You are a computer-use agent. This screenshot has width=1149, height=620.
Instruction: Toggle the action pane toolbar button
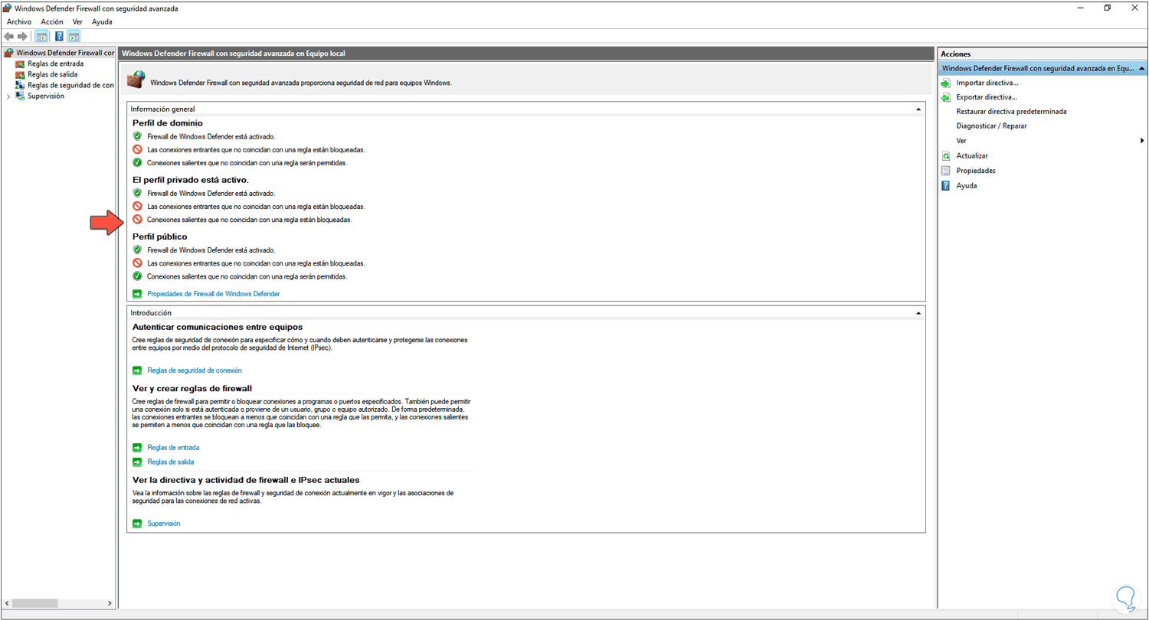[x=74, y=36]
